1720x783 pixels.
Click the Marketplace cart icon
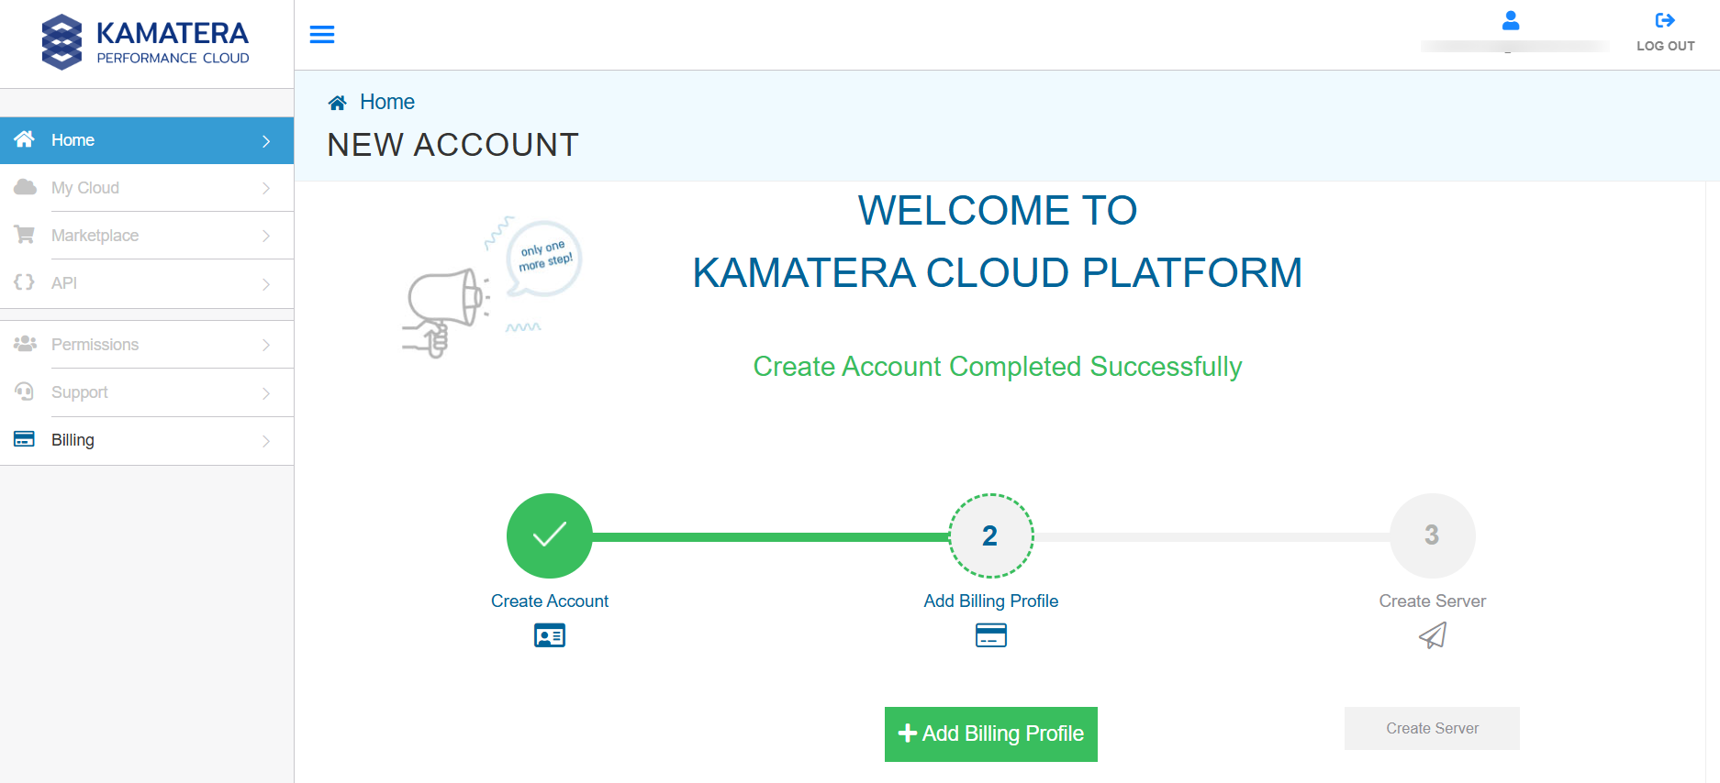pos(25,235)
